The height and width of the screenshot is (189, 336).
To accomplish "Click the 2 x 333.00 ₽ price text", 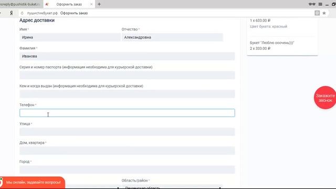I will pos(260,48).
